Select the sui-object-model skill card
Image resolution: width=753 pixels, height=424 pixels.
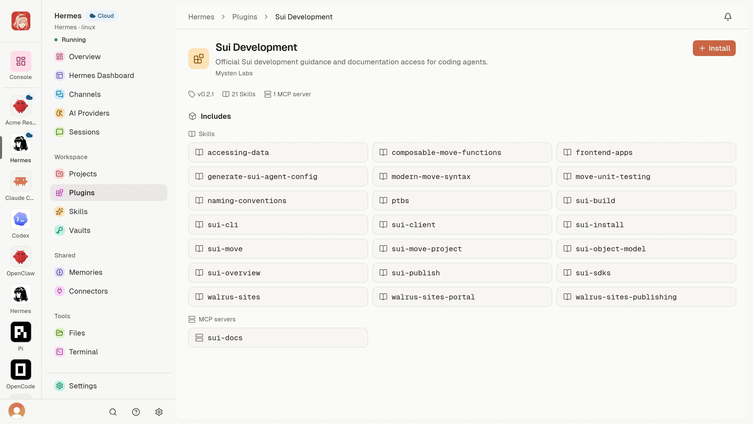646,249
